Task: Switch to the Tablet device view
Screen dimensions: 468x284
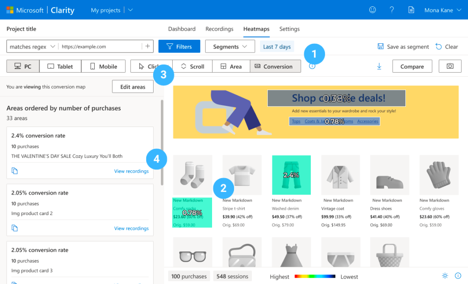Action: click(60, 66)
